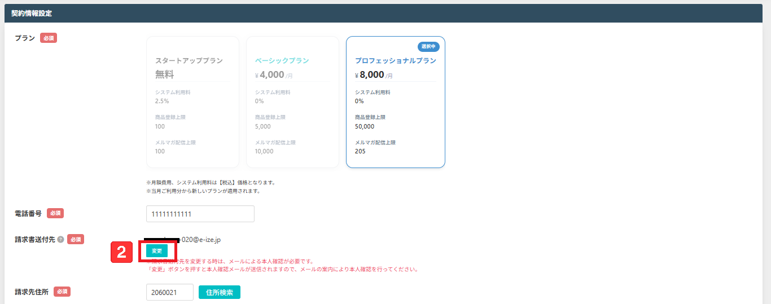Click the help icon beside 請求書送付先
The height and width of the screenshot is (304, 771).
click(x=60, y=240)
